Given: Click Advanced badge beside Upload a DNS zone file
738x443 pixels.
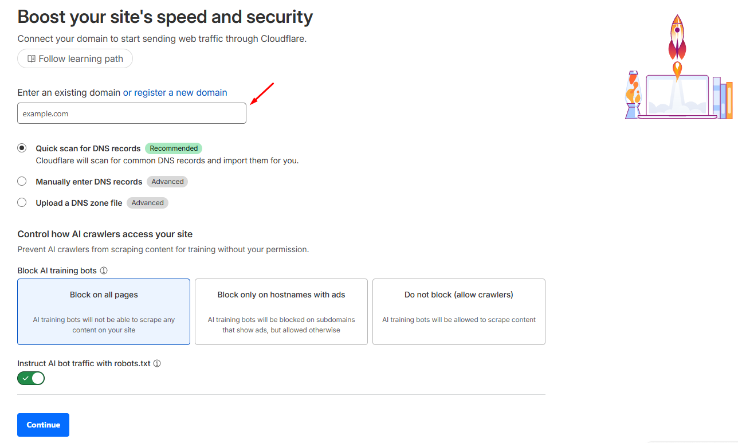Looking at the screenshot, I should click(x=147, y=203).
